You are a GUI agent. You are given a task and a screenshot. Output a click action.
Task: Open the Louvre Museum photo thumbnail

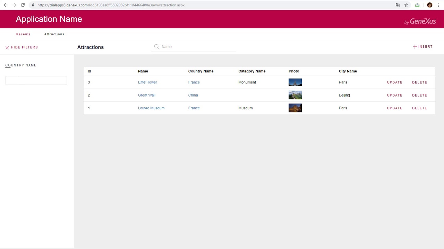click(295, 108)
